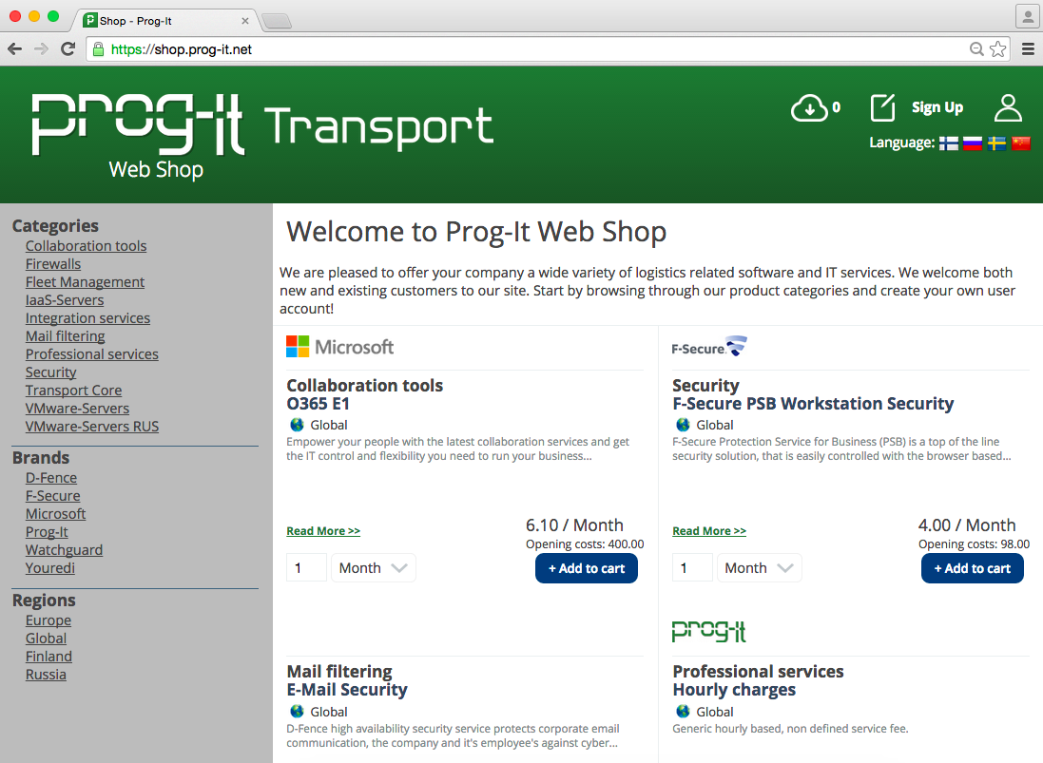
Task: Open Read More for F-Secure PSB
Action: (x=709, y=530)
